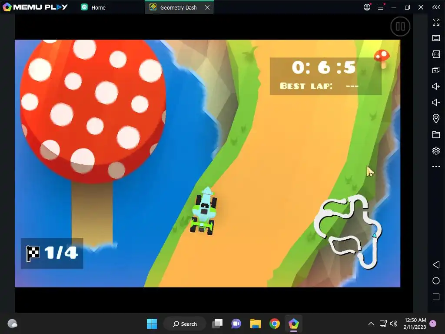This screenshot has width=445, height=334.
Task: Open the weather widget on taskbar
Action: click(12, 324)
